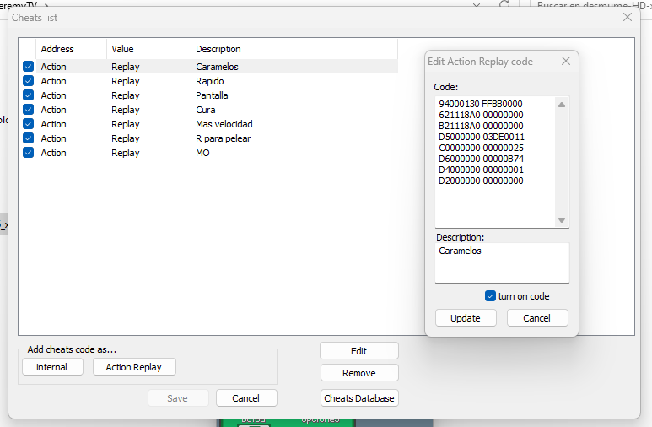Close the Edit Action Replay code dialog
The height and width of the screenshot is (427, 652).
pyautogui.click(x=566, y=61)
